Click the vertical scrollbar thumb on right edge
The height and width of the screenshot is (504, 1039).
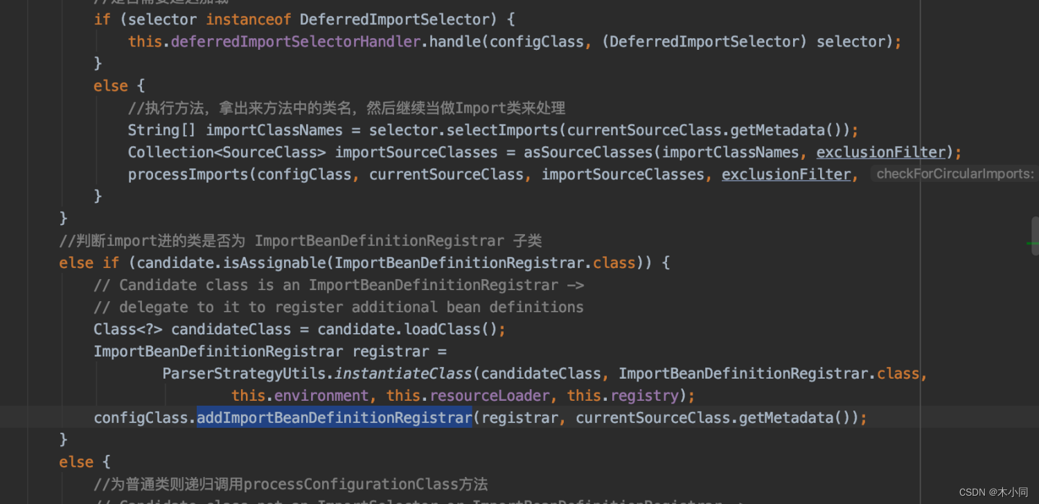(x=1035, y=235)
